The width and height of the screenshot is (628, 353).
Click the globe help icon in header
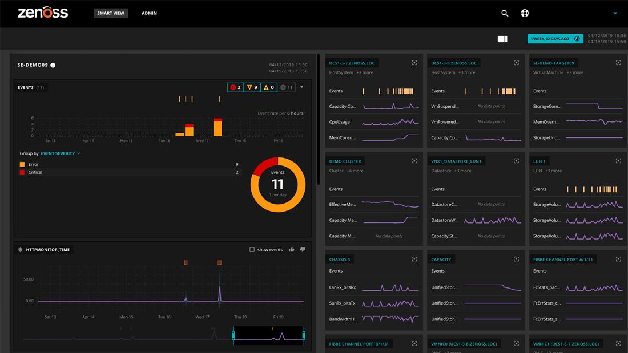[525, 13]
